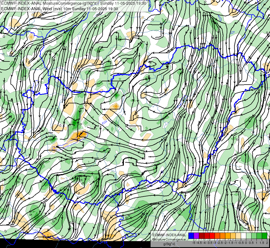Click the legend tick value -2.5

coord(220,243)
